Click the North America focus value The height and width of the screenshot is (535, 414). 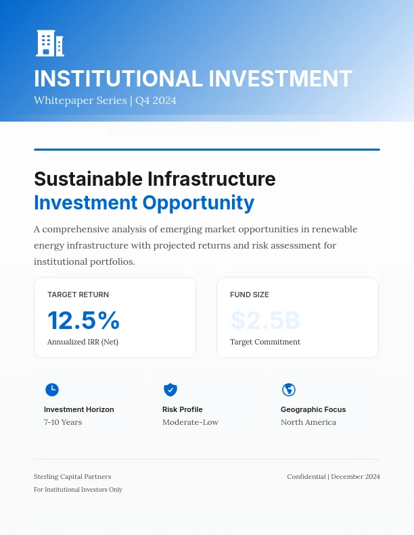tap(308, 422)
